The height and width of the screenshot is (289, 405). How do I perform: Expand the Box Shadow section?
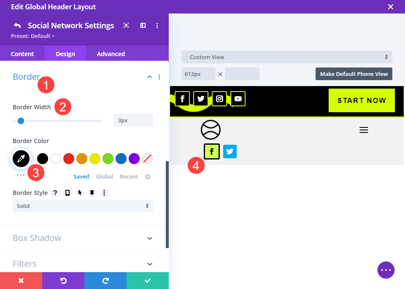[x=83, y=238]
